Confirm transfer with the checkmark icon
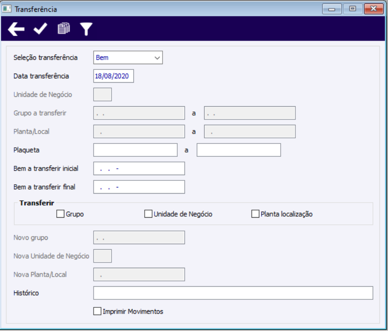Viewport: 388px width, 331px height. [40, 29]
